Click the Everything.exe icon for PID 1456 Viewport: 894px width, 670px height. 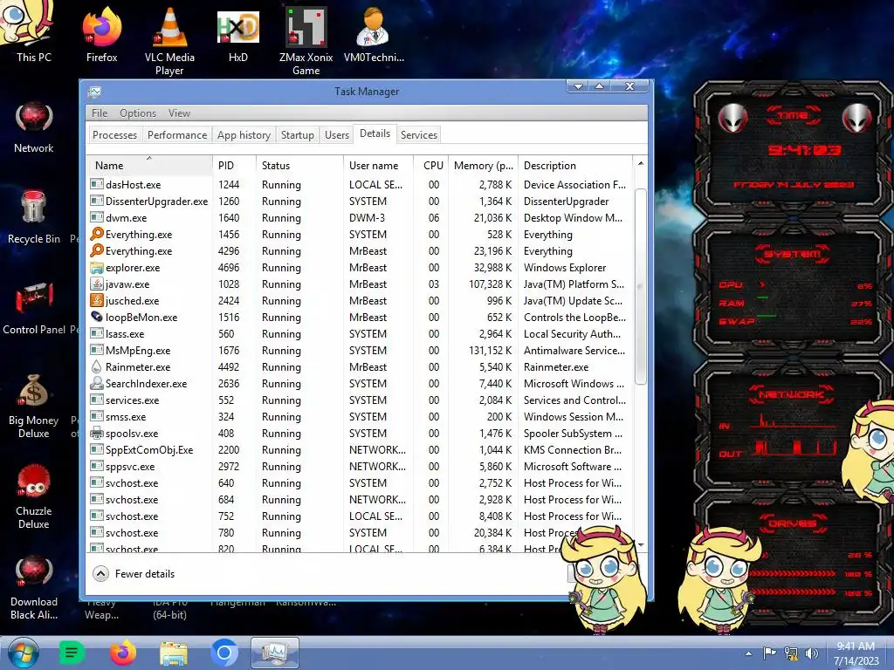click(97, 234)
